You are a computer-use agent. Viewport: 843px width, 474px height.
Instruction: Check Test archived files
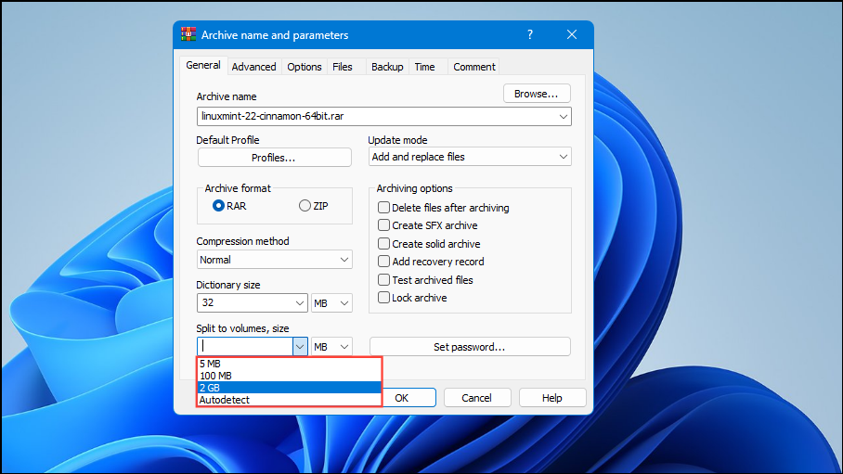[x=383, y=279]
